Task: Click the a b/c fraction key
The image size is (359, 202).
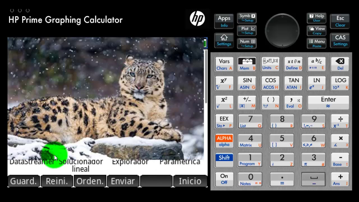Action: tap(317, 64)
